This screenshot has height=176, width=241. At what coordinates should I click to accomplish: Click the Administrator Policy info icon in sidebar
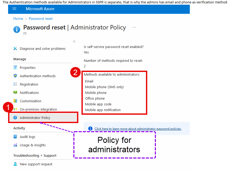[x=15, y=118]
